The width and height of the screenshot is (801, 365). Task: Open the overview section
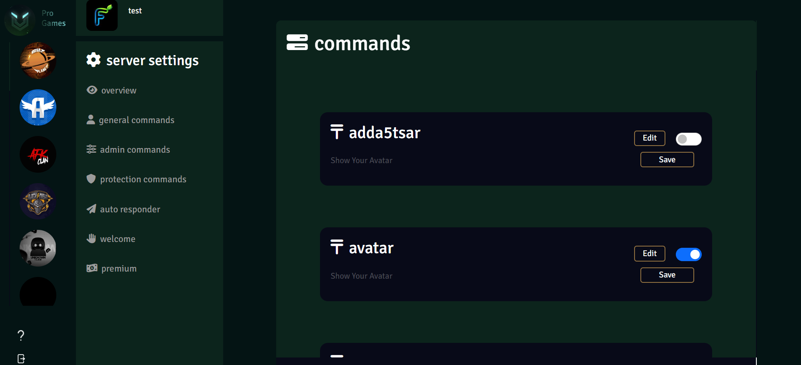coord(111,91)
